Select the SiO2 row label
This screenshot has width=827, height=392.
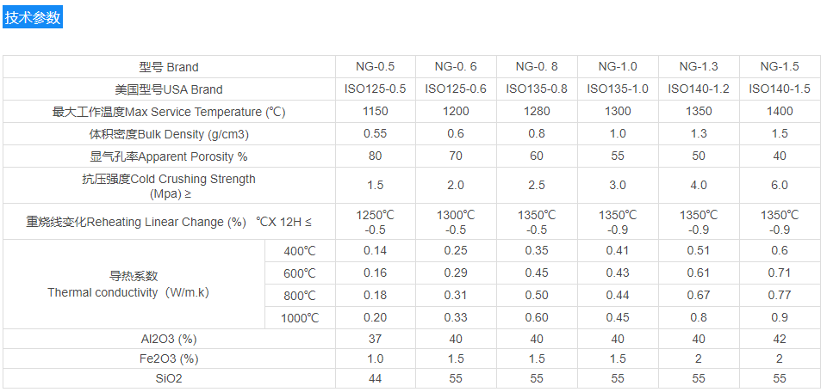(169, 378)
